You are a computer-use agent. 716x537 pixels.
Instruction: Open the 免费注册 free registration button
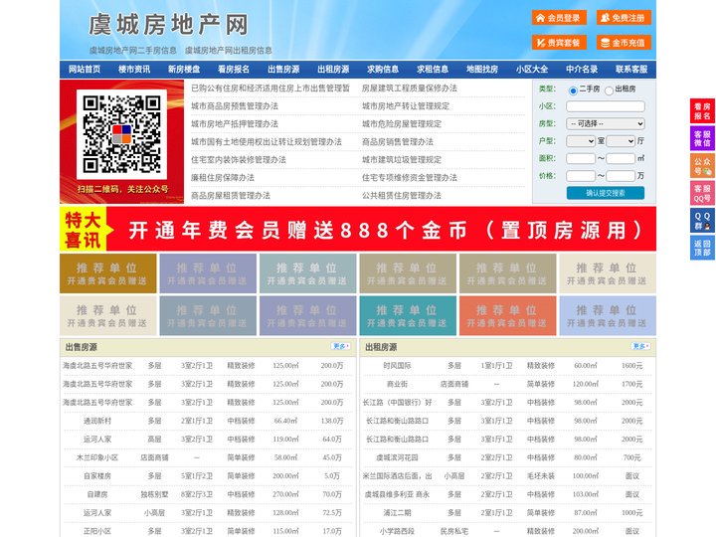coord(624,18)
